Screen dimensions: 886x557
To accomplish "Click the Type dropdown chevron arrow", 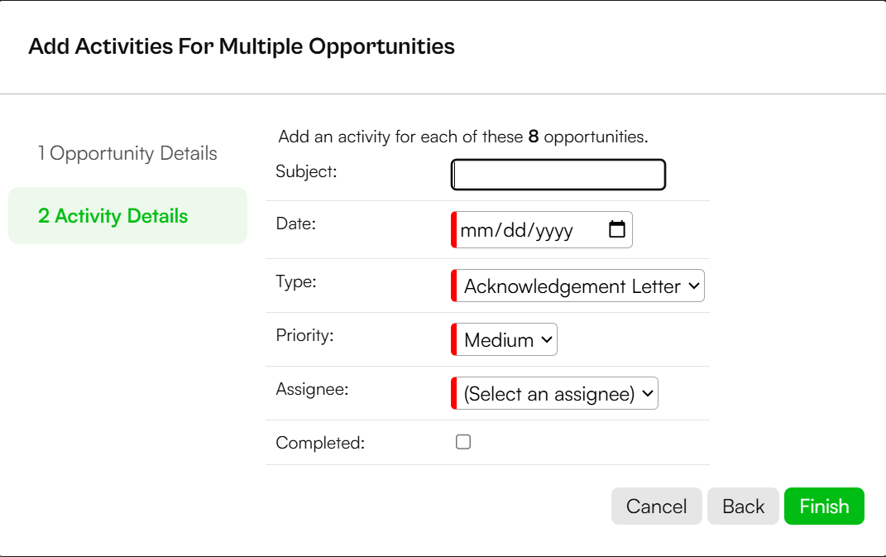I will [x=694, y=286].
